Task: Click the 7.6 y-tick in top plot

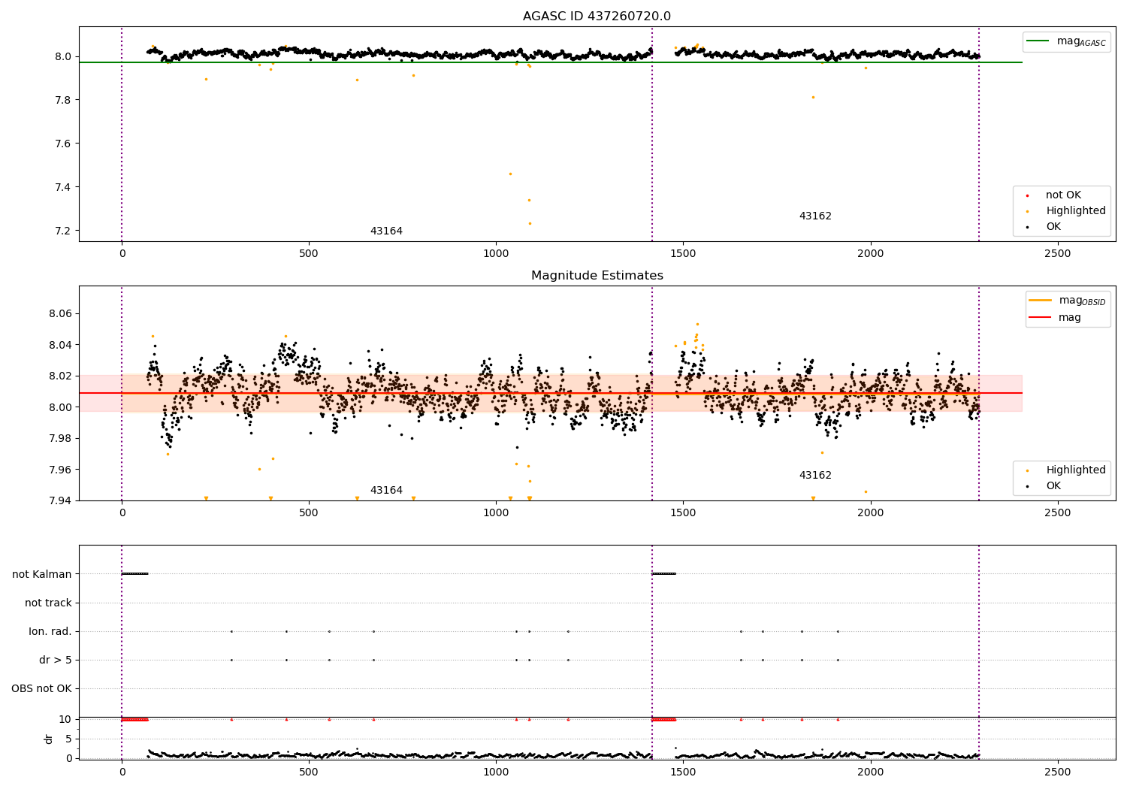Action: [63, 144]
